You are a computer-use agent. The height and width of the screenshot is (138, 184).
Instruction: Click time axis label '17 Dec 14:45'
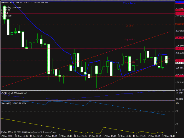tap(66, 136)
